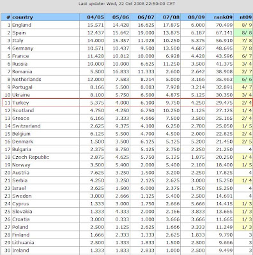Select the Ireland country name
This screenshot has height=255, width=253.
point(20,251)
